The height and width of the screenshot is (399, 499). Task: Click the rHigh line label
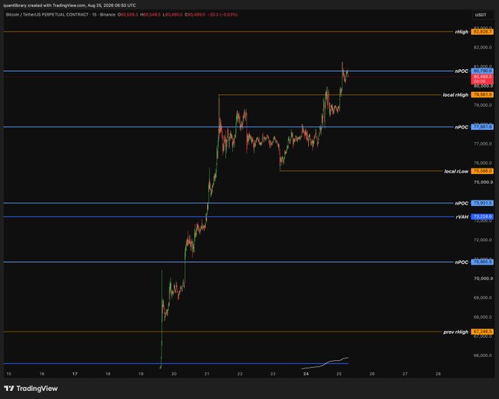(462, 32)
